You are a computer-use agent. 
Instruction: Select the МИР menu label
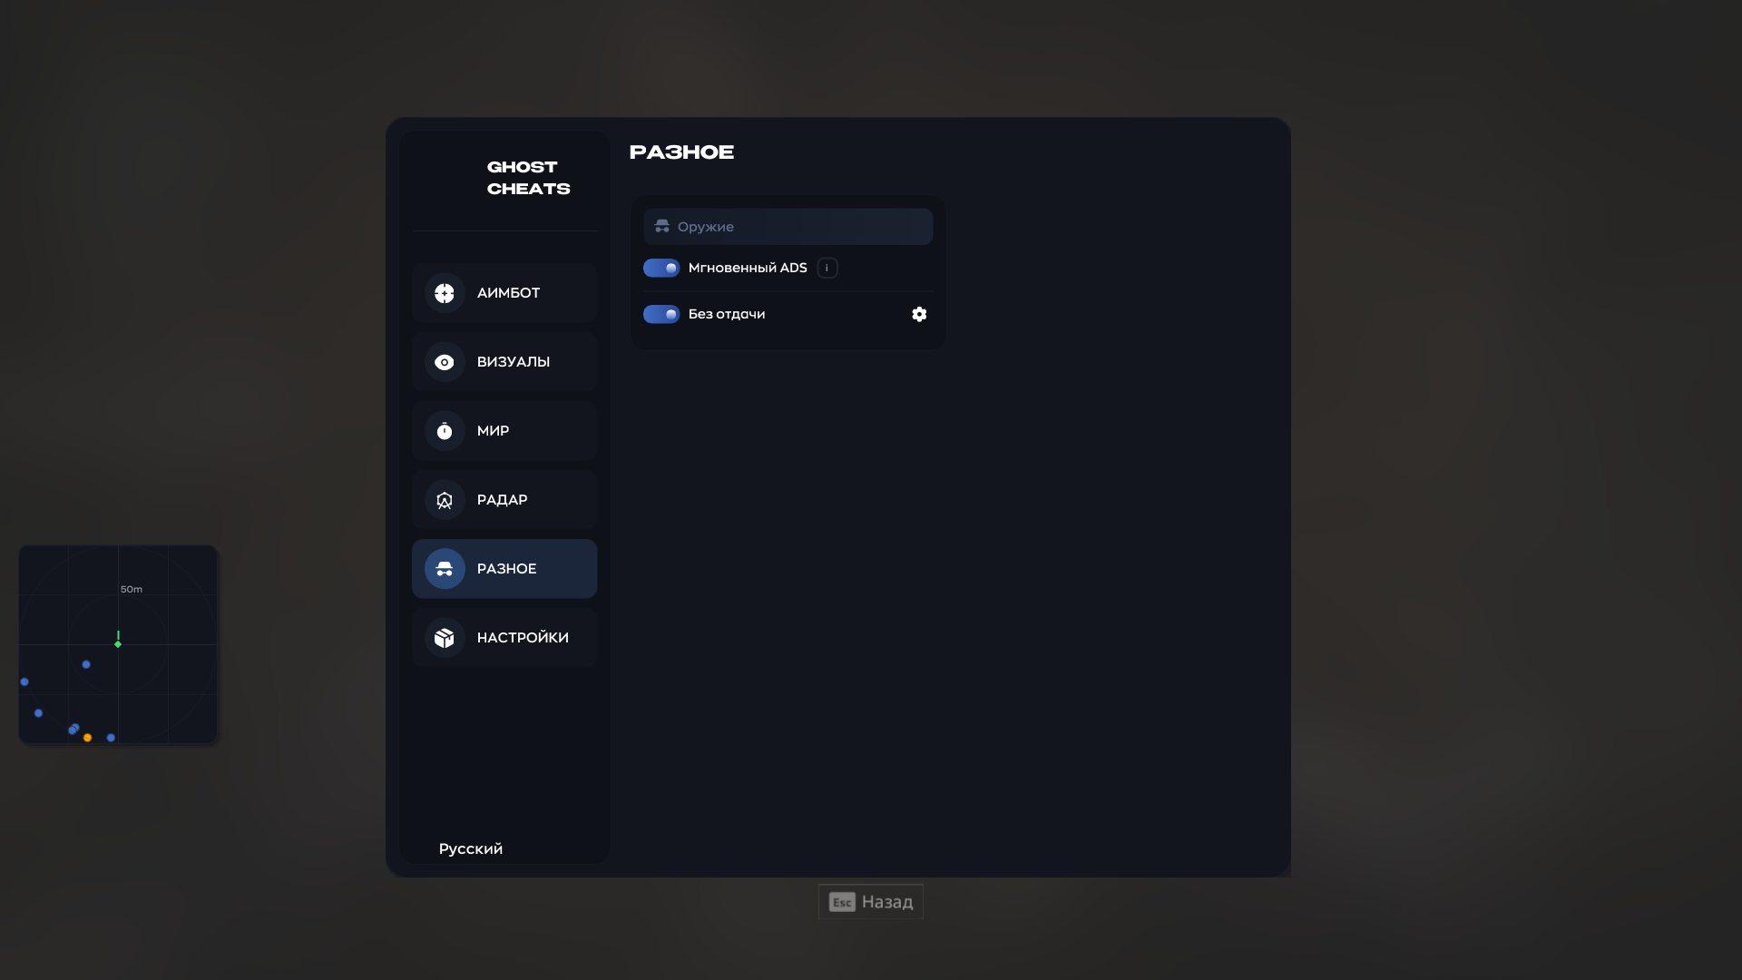(493, 431)
